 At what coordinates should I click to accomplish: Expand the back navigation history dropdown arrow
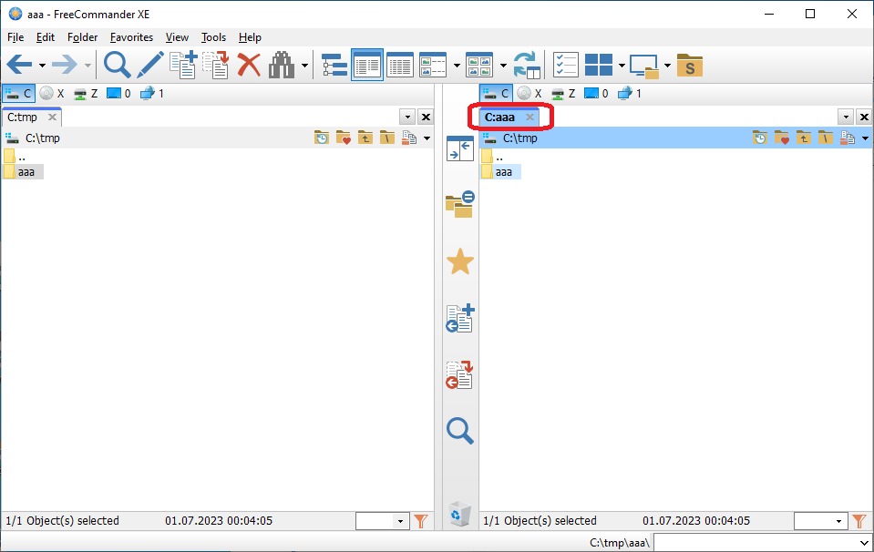[42, 66]
